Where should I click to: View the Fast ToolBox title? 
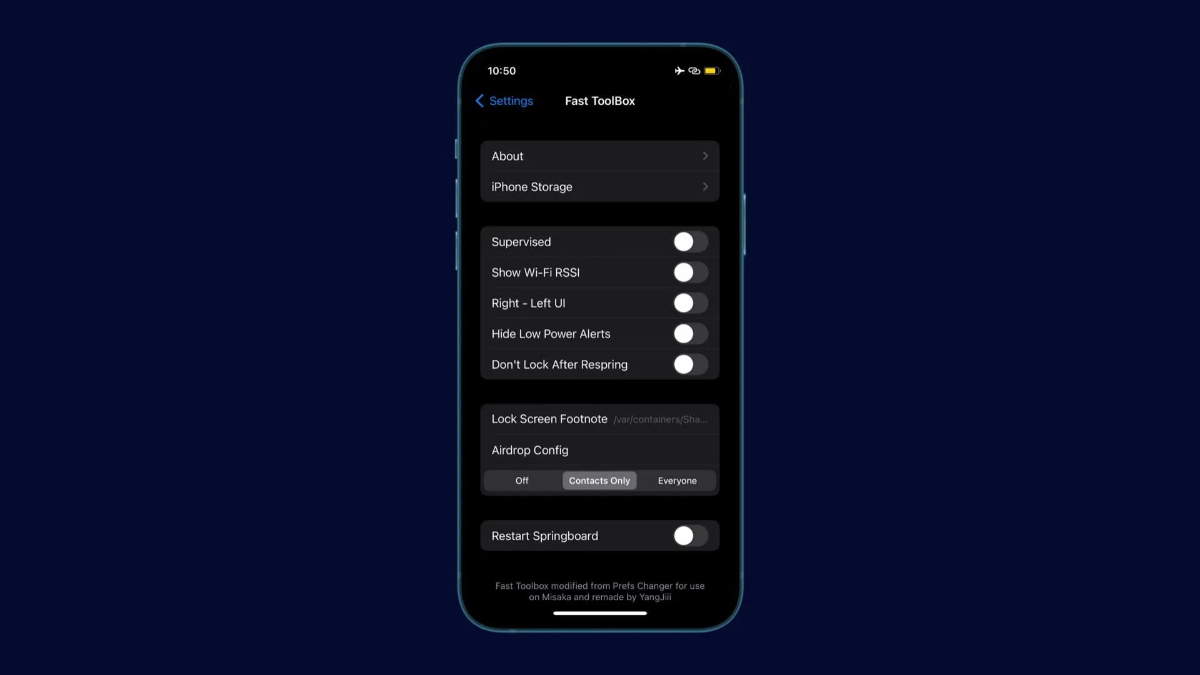[x=600, y=101]
